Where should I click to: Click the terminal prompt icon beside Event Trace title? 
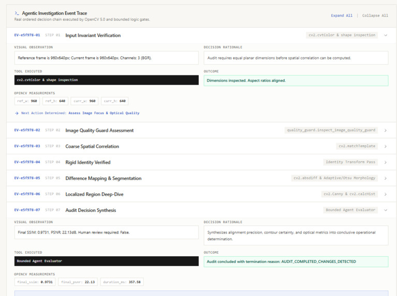(17, 13)
